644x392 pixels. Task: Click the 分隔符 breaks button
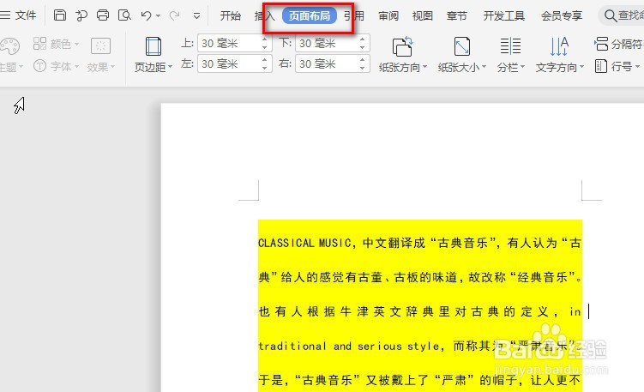click(x=618, y=44)
